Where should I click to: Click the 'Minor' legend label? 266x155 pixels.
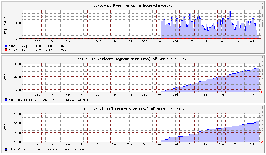point(13,46)
